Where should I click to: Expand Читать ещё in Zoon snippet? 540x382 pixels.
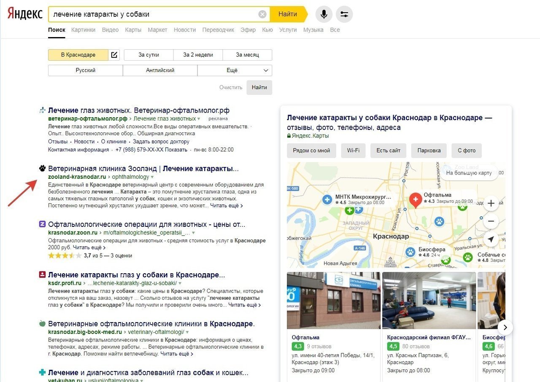89,247
